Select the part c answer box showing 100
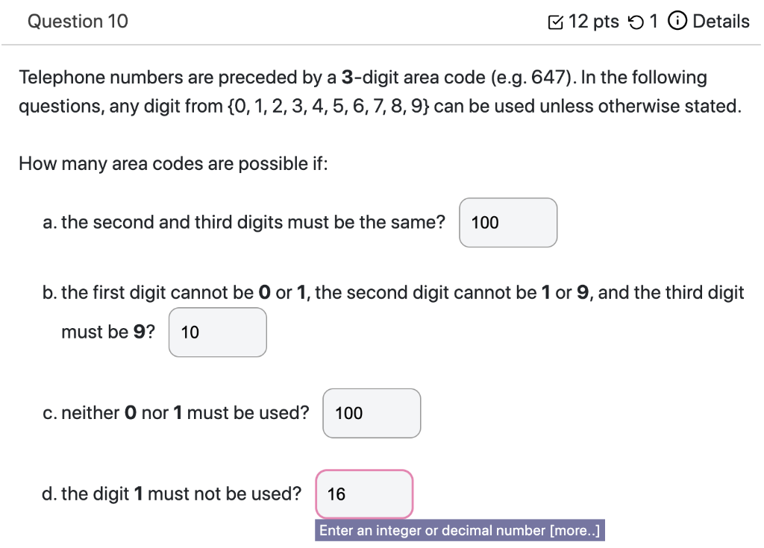The image size is (764, 548). pyautogui.click(x=371, y=413)
